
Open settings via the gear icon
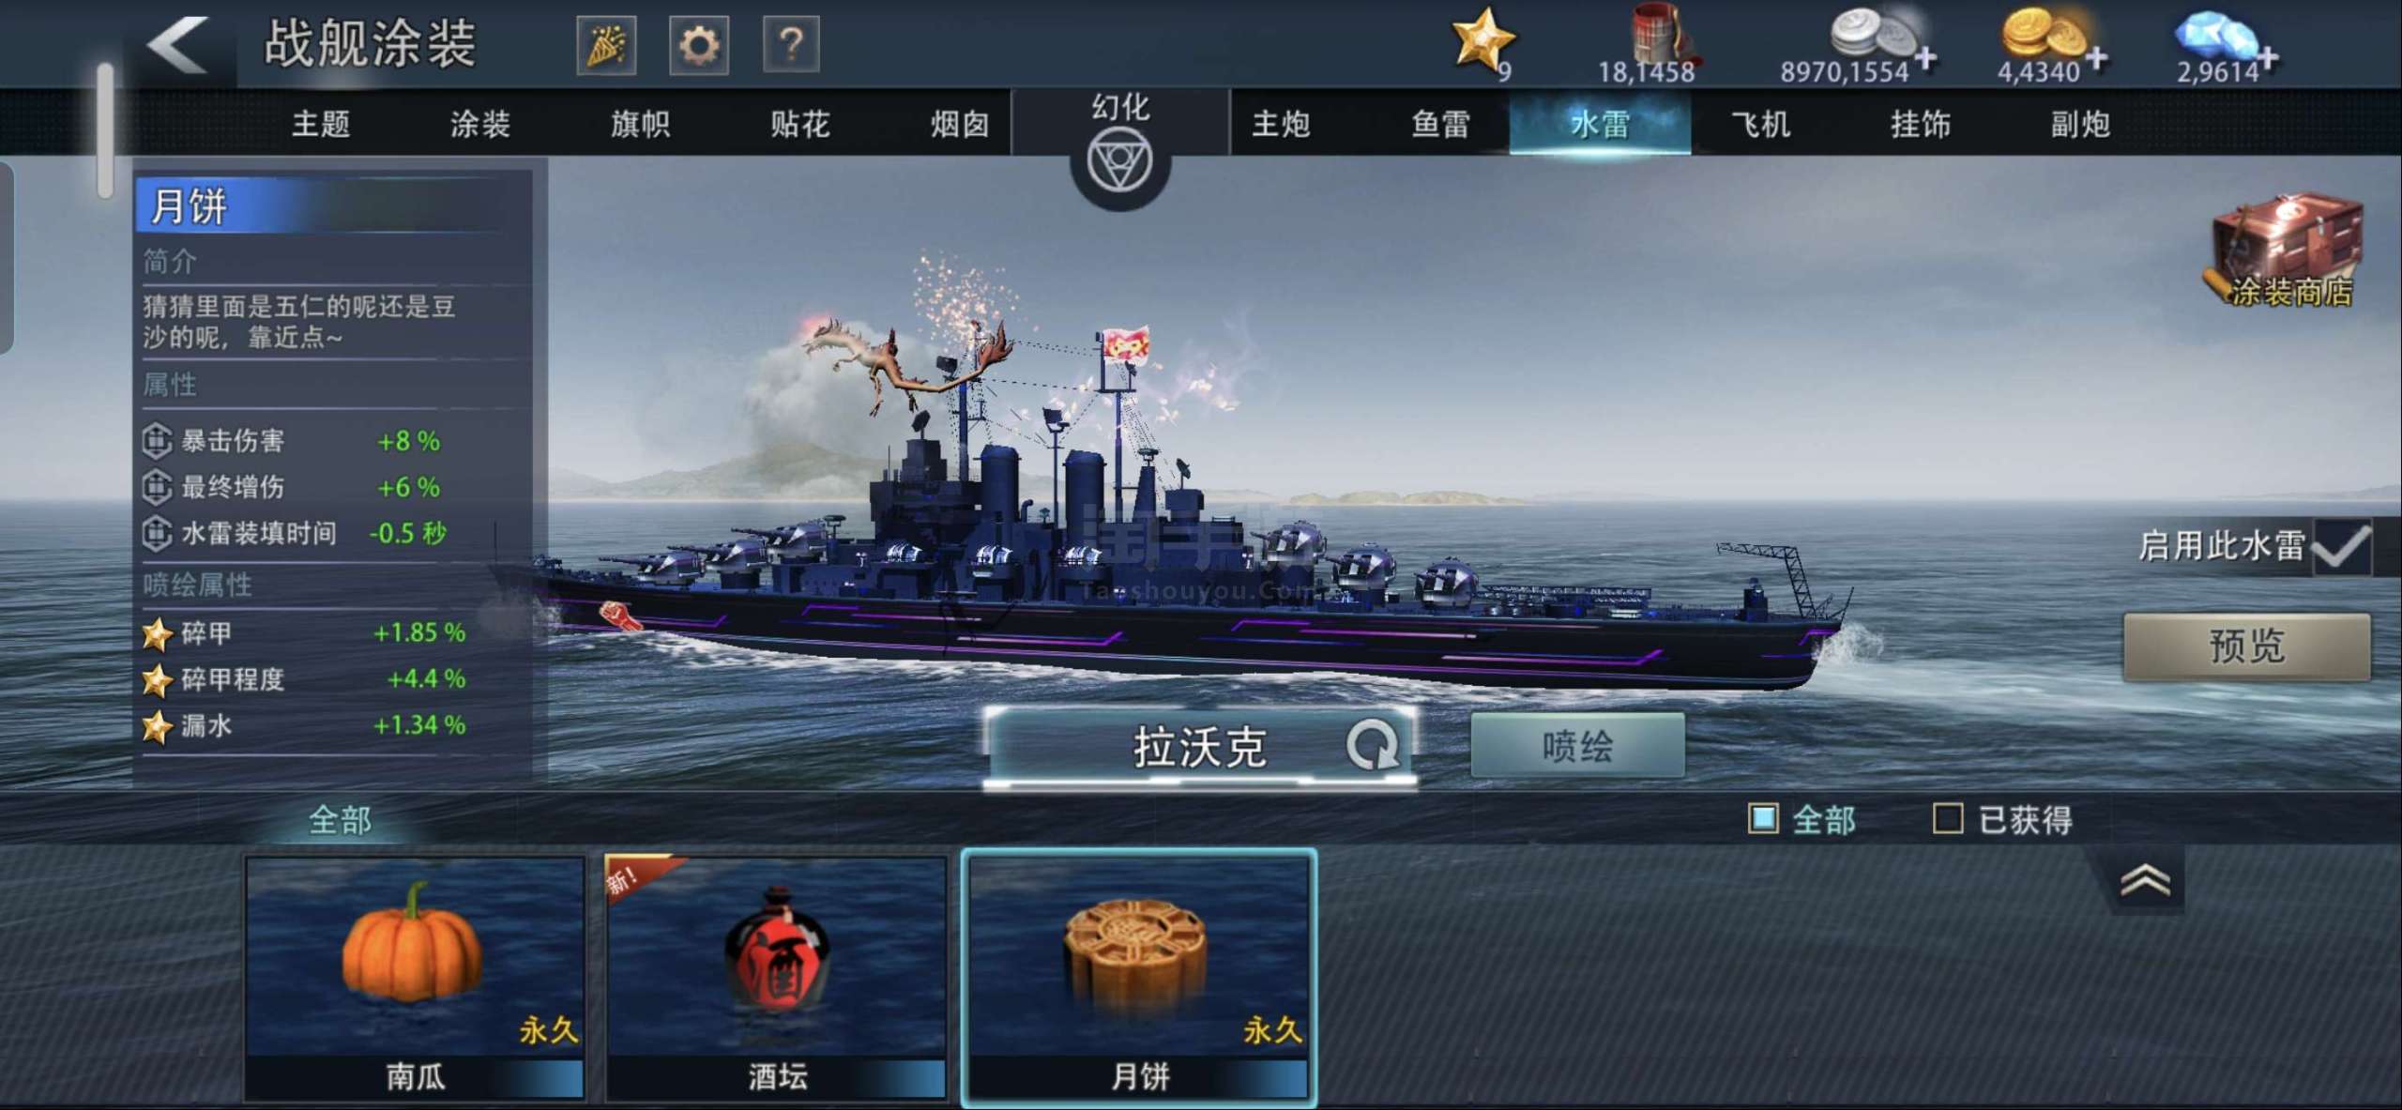pyautogui.click(x=698, y=45)
